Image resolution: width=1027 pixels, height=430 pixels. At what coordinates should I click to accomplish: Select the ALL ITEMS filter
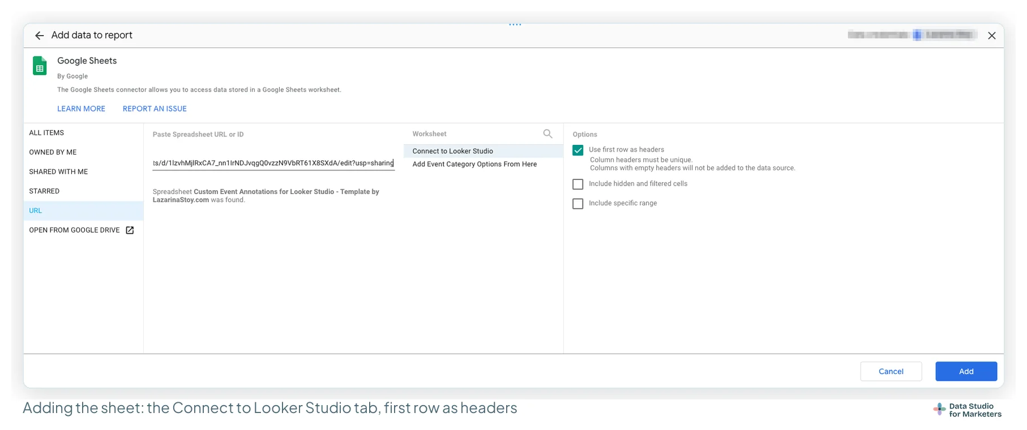tap(83, 133)
